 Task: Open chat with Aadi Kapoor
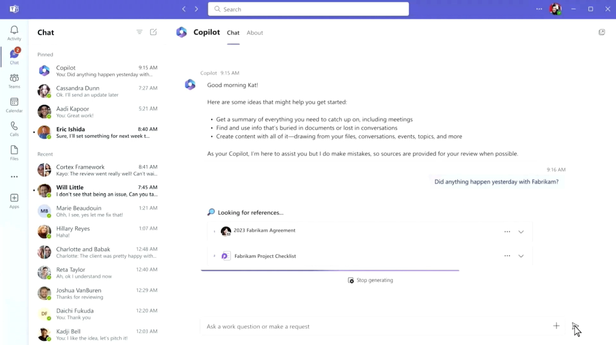coord(97,112)
